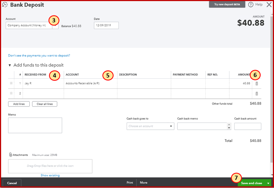Viewport: 274px width, 188px height.
Task: Click the Help question mark icon
Action: (x=251, y=5)
